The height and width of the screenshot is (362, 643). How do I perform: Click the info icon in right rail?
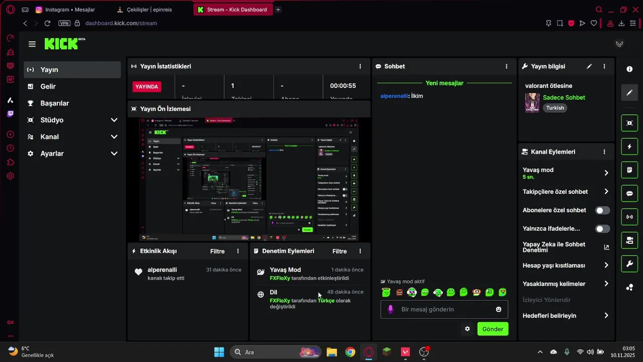(x=629, y=69)
